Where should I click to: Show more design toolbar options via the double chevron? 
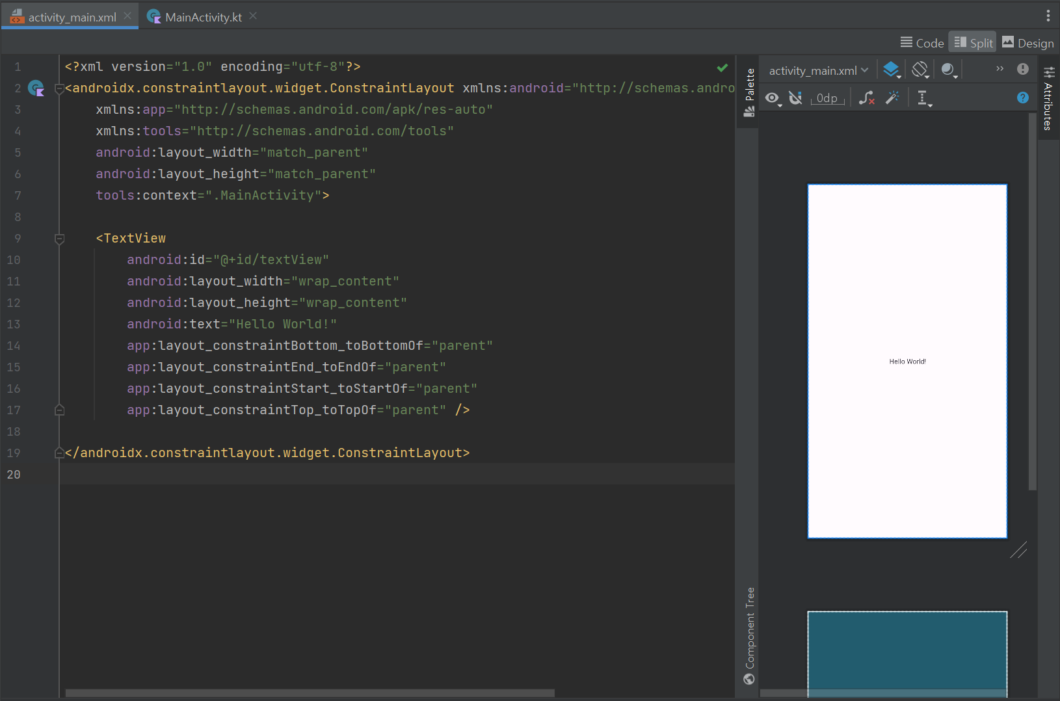click(x=1000, y=68)
